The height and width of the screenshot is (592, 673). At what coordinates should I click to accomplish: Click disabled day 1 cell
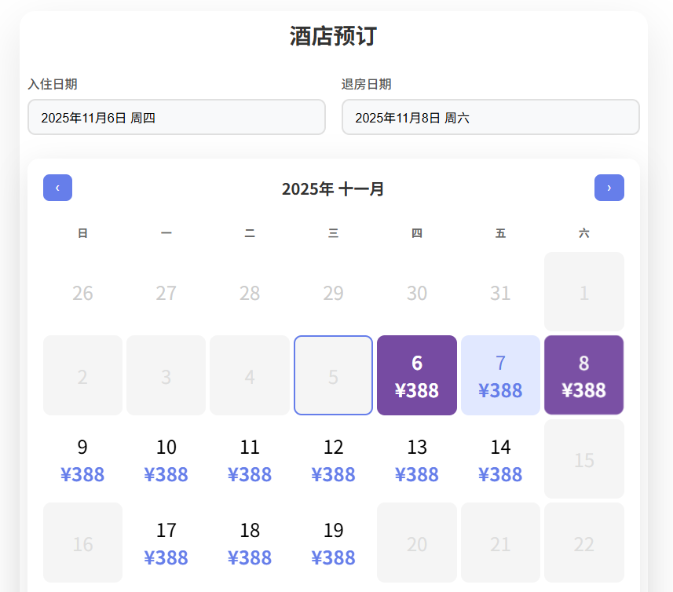583,292
